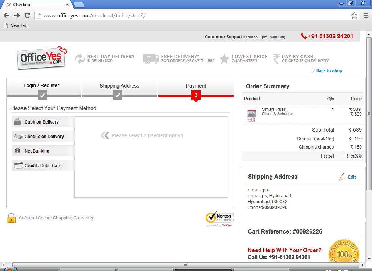Reload the page with refresh icon
The height and width of the screenshot is (271, 372).
[x=27, y=15]
